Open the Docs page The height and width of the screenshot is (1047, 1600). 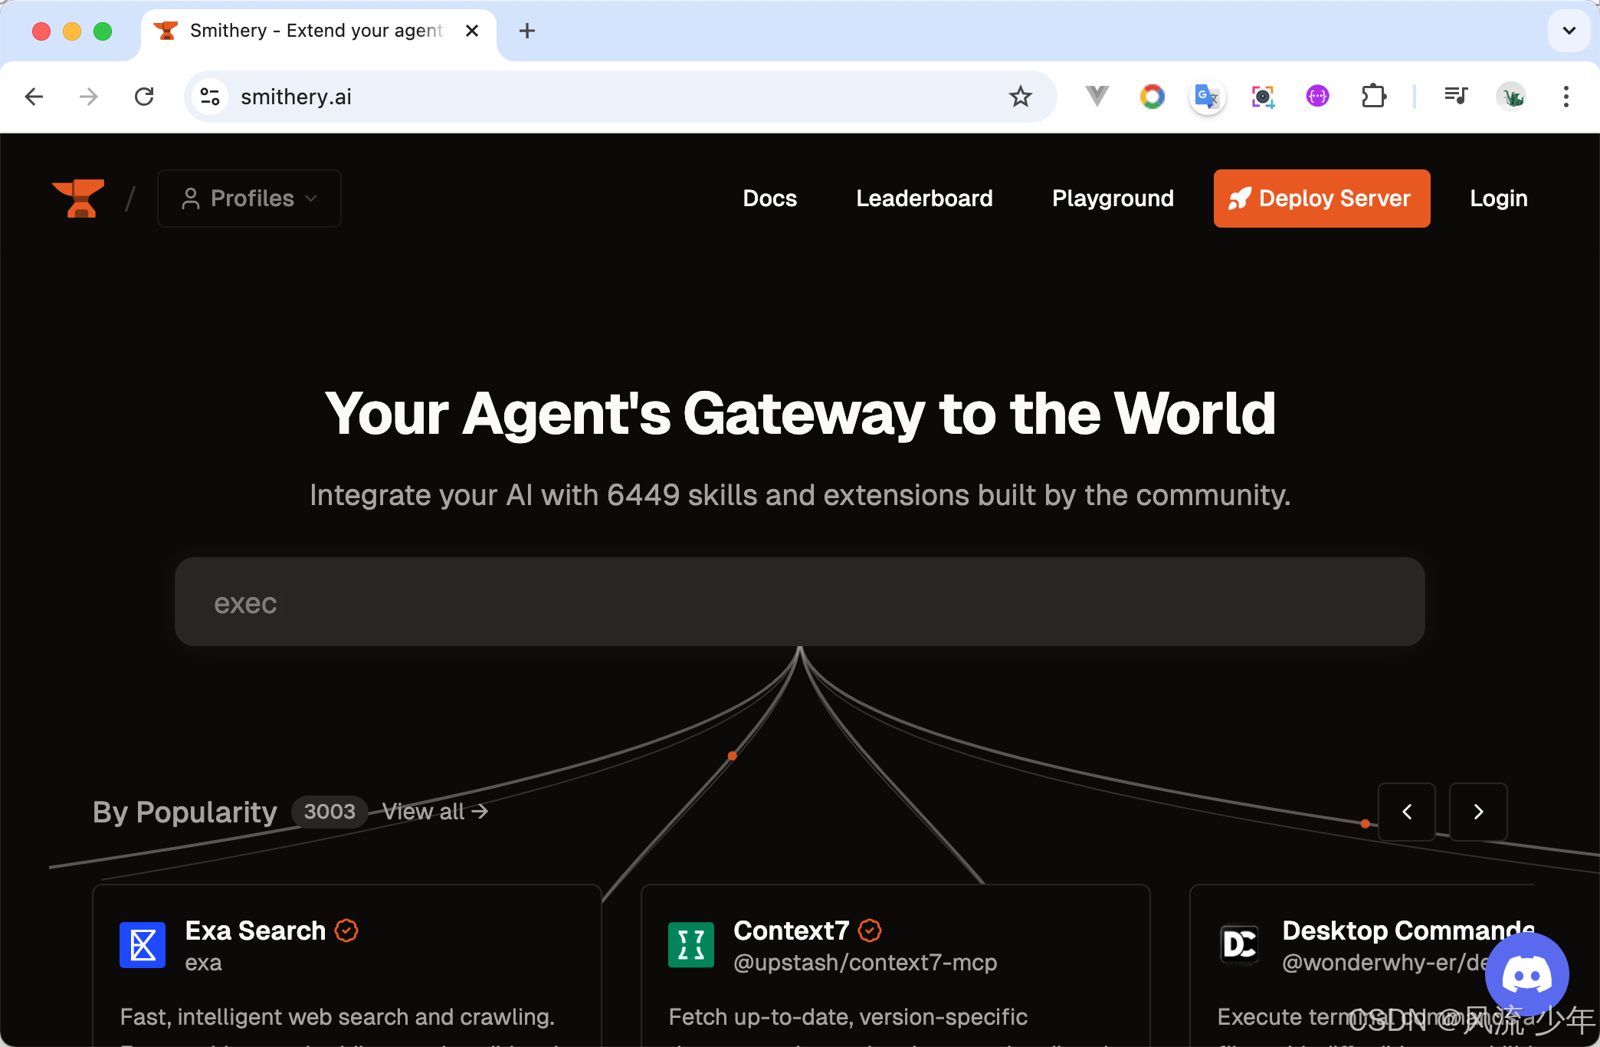coord(769,199)
